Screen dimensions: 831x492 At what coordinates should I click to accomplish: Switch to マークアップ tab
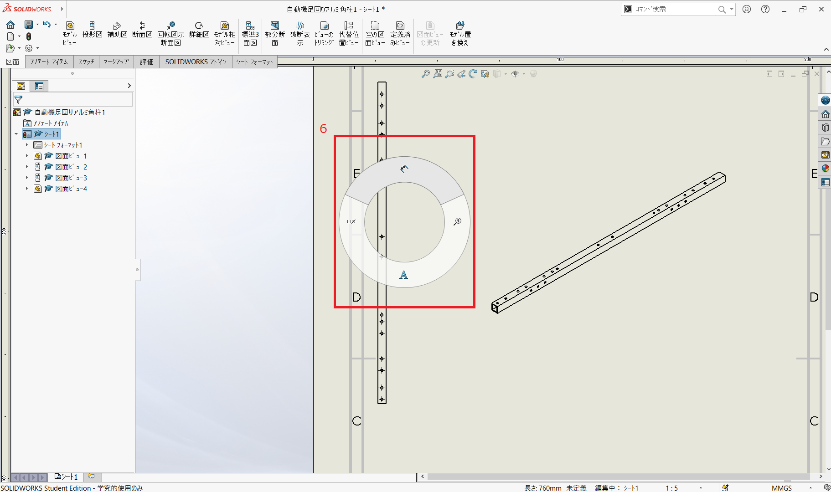116,62
